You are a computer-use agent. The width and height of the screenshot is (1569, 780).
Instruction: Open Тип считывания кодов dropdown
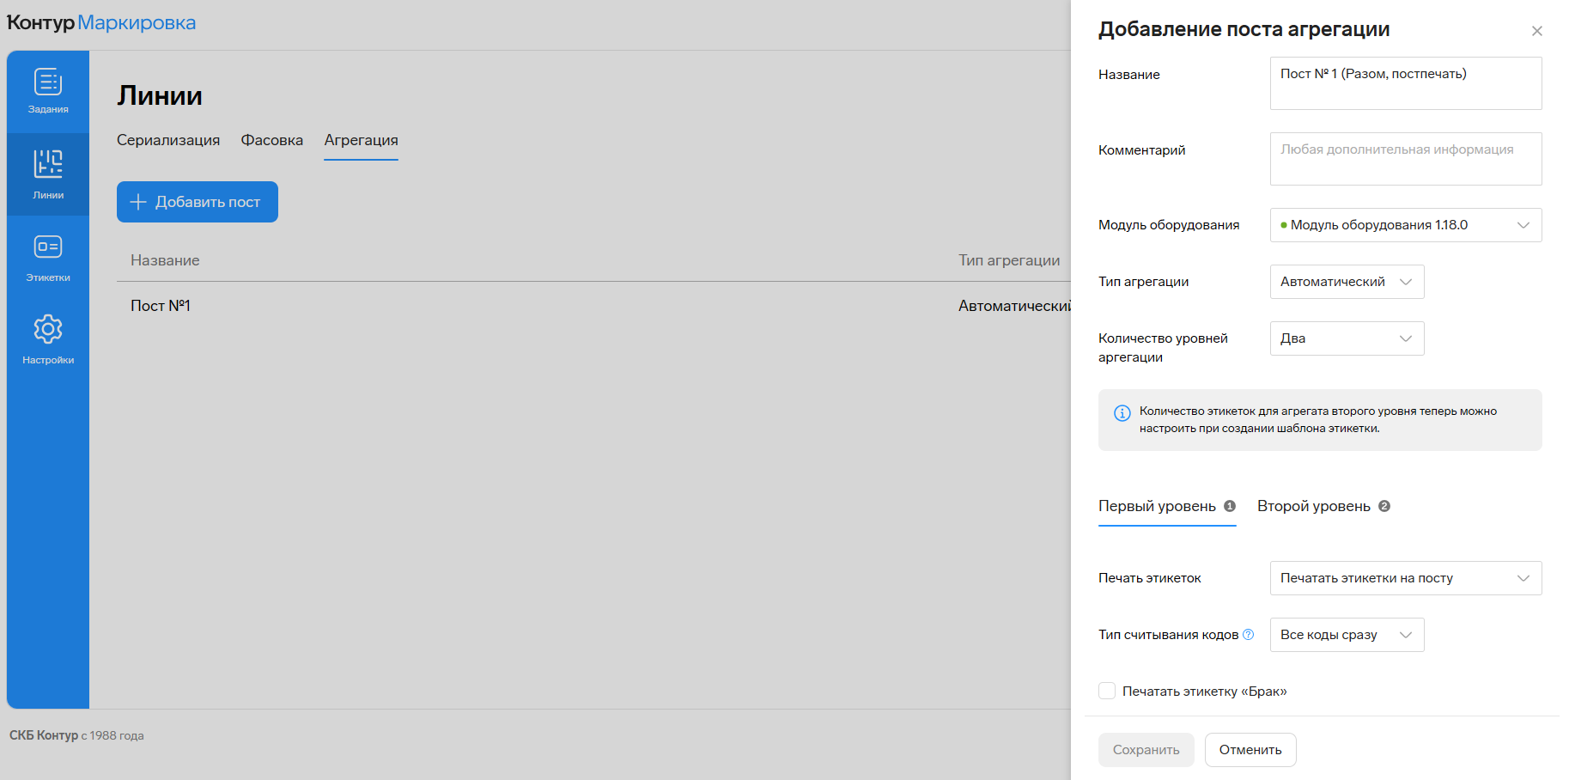(1347, 635)
